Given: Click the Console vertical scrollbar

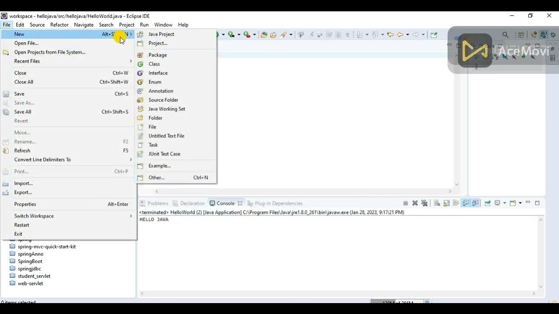Looking at the screenshot, I should click(x=541, y=253).
